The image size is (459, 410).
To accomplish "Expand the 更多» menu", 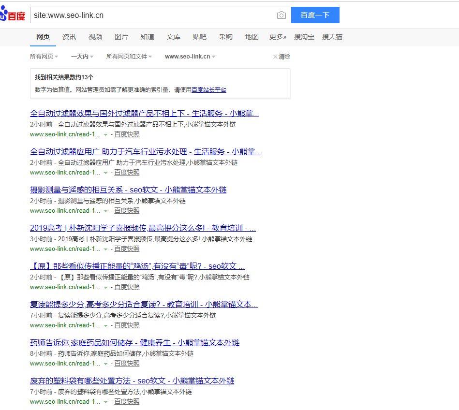I will [278, 37].
